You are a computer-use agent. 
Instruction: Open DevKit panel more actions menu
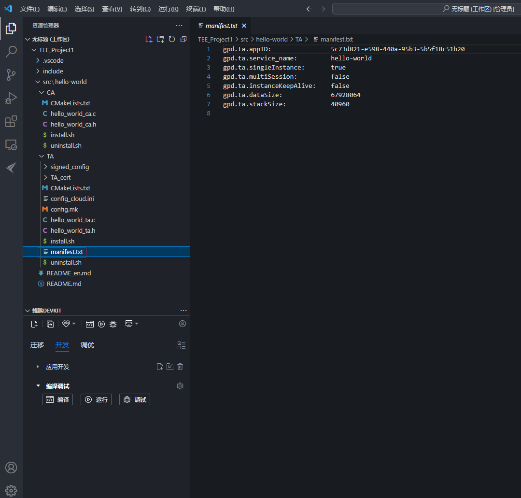coord(183,311)
